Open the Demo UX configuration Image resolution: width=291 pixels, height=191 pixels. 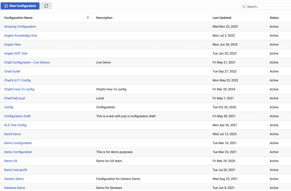[x=11, y=161]
